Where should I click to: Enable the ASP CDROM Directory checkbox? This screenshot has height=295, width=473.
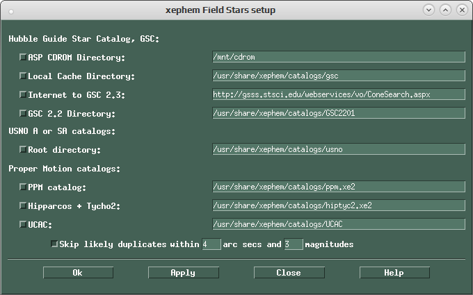pyautogui.click(x=23, y=57)
